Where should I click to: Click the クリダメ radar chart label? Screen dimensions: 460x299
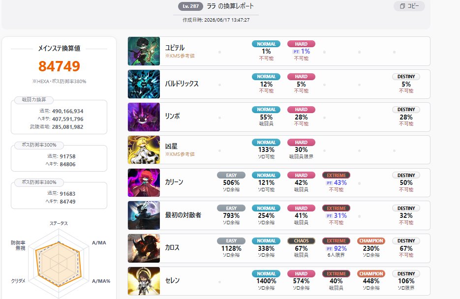(x=18, y=280)
